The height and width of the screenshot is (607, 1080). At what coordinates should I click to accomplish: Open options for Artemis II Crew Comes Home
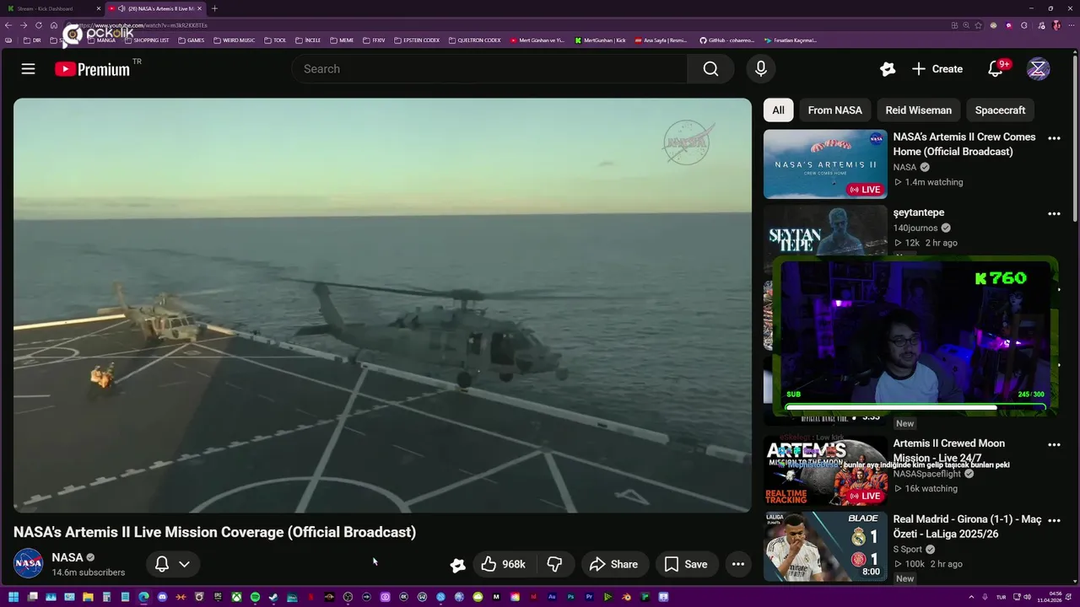click(1054, 138)
